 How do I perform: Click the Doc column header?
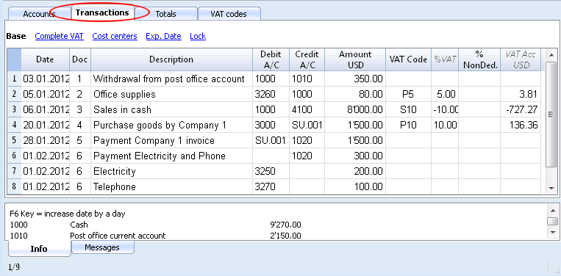80,59
